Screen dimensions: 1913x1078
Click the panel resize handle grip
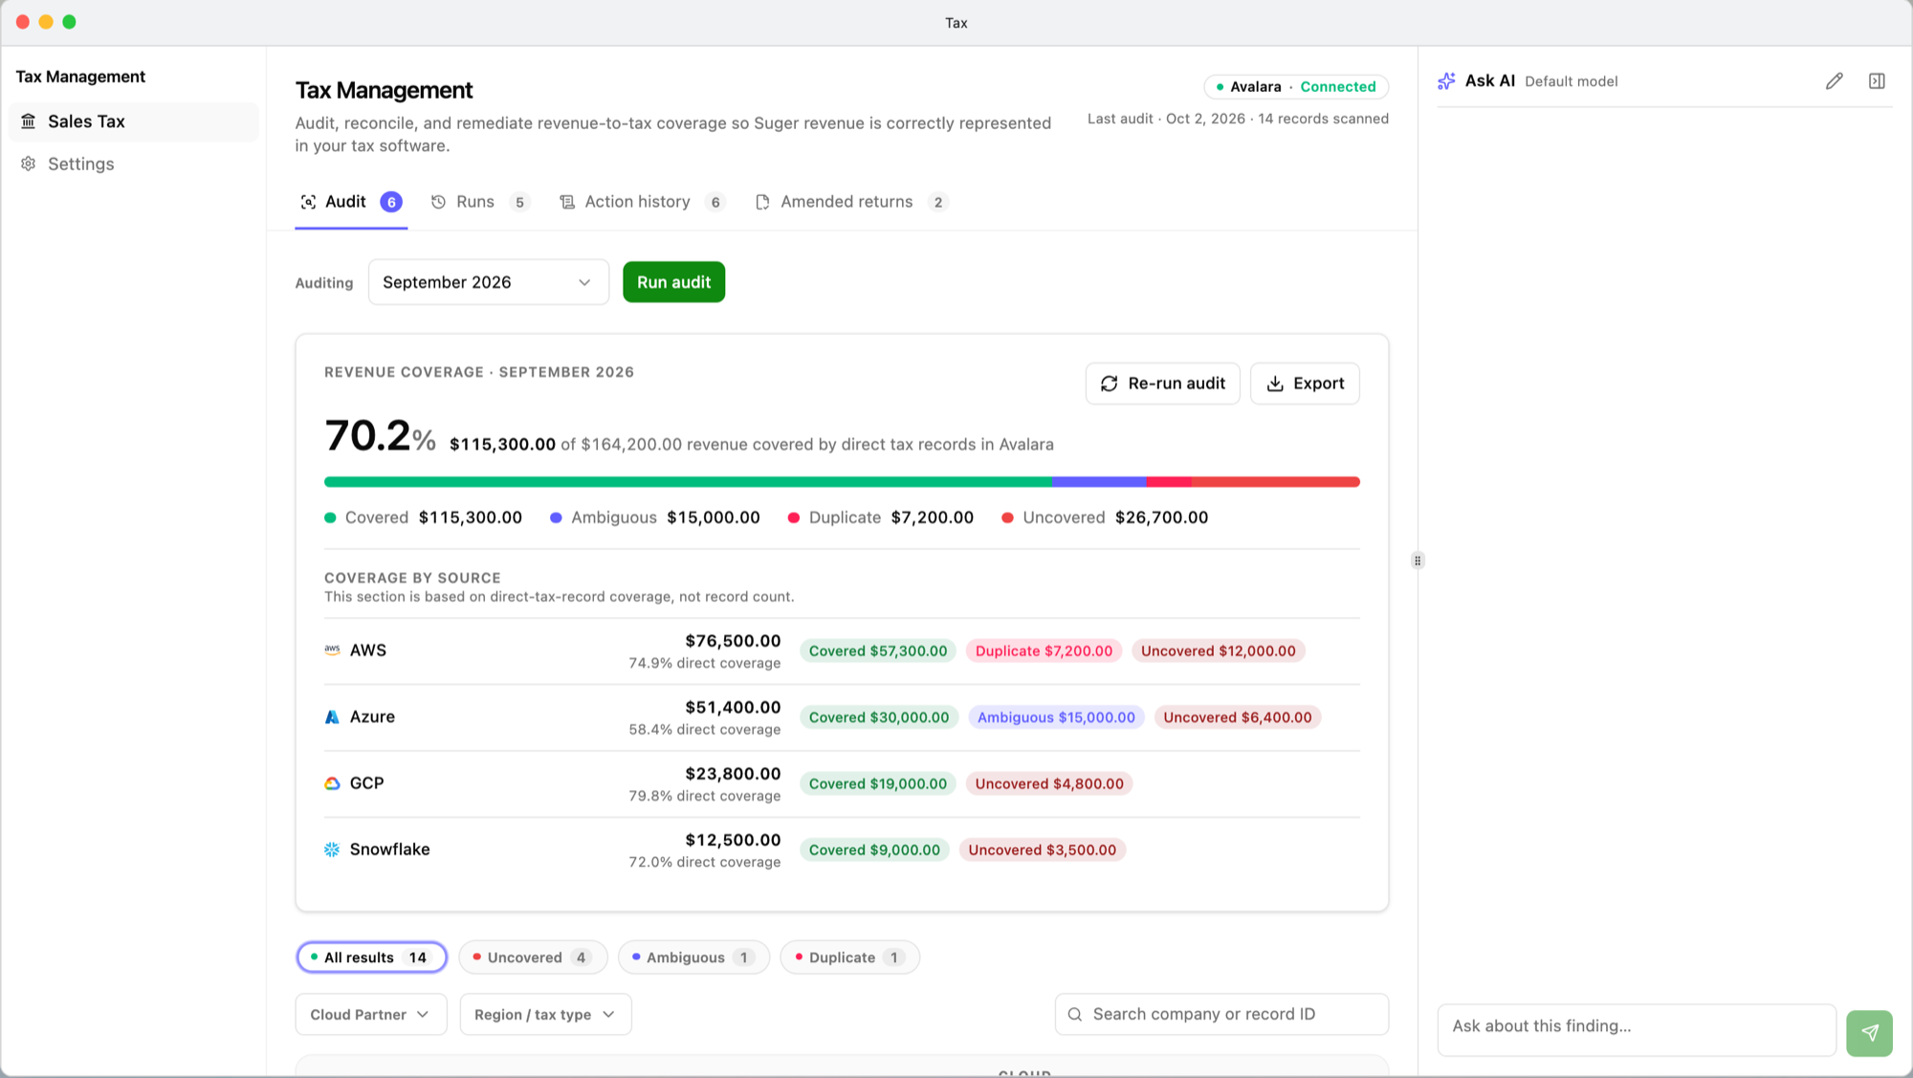click(1418, 561)
